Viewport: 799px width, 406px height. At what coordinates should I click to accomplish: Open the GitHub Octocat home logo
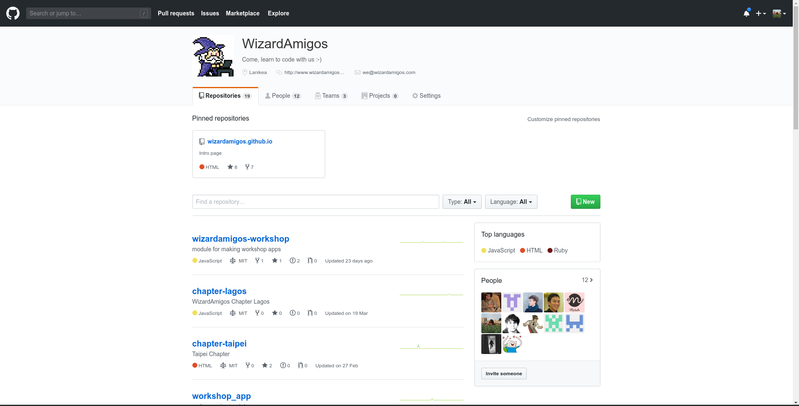pos(13,13)
